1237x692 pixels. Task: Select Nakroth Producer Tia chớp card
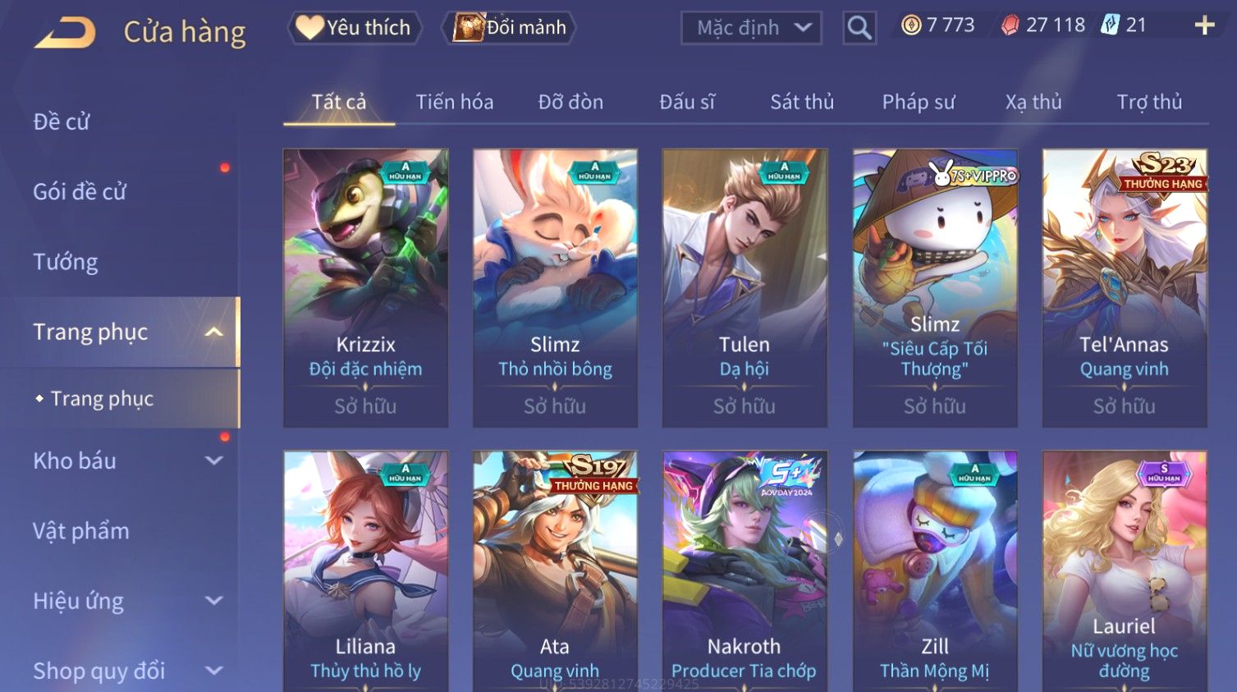pos(744,571)
